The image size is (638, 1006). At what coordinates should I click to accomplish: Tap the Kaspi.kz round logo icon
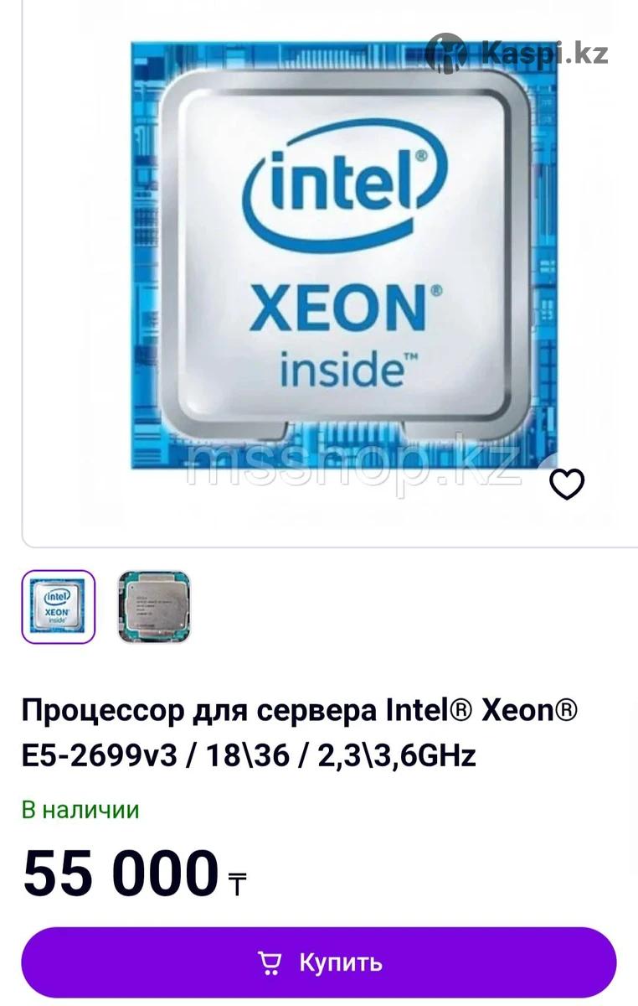coord(445,54)
